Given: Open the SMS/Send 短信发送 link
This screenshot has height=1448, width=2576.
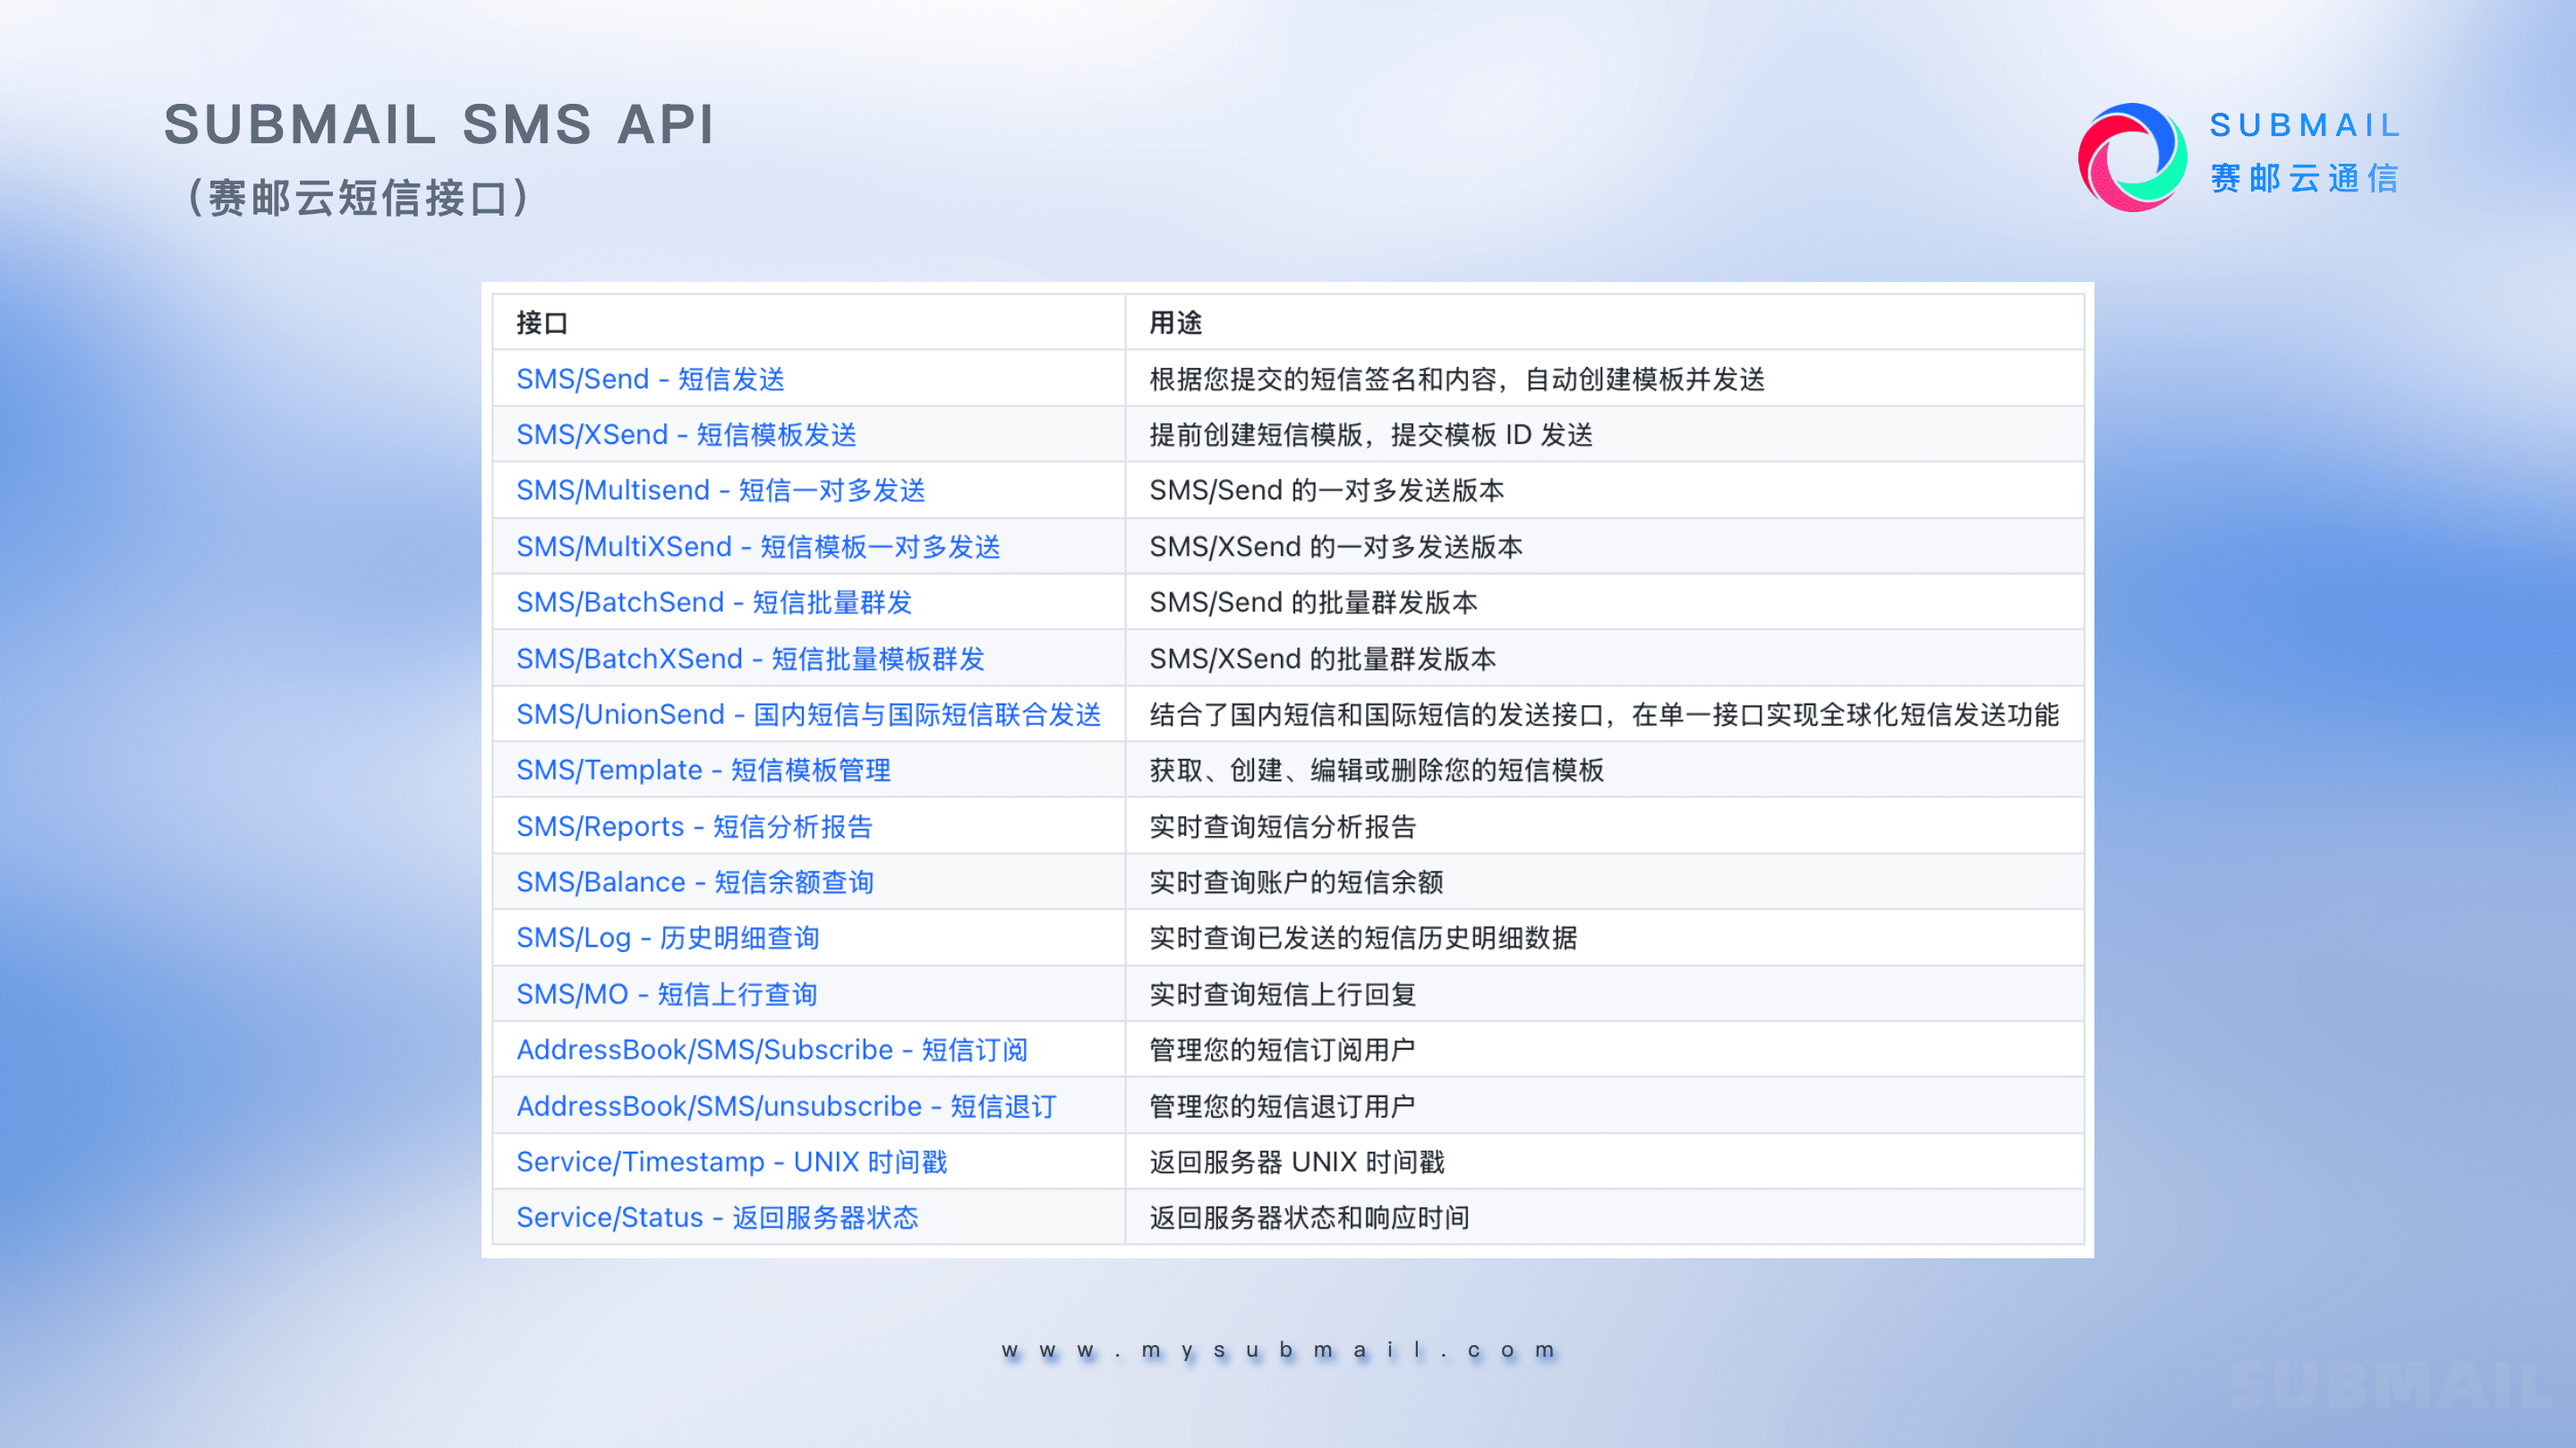Looking at the screenshot, I should [650, 379].
